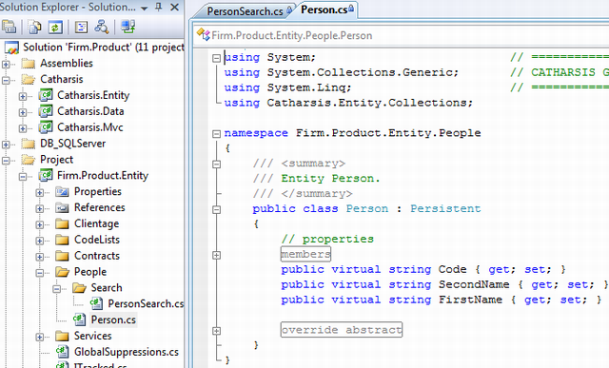Collapse the namespace Firm.Product.Entity.People block

click(x=216, y=134)
